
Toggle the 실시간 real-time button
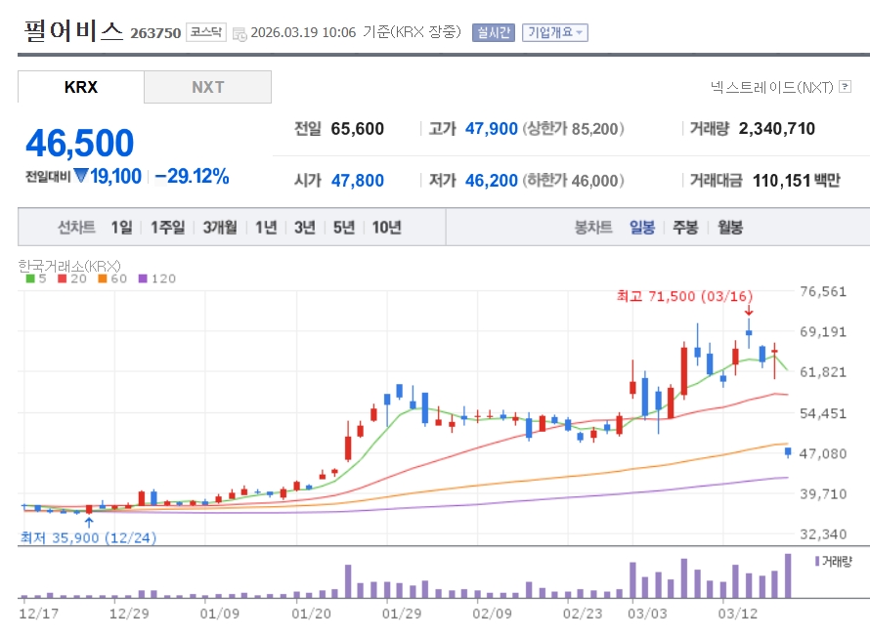[x=494, y=32]
